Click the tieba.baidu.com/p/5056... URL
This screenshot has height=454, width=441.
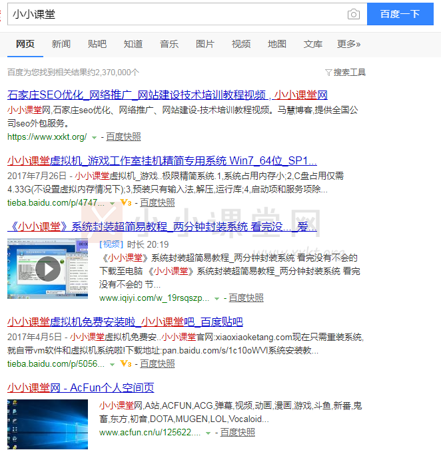coord(56,363)
